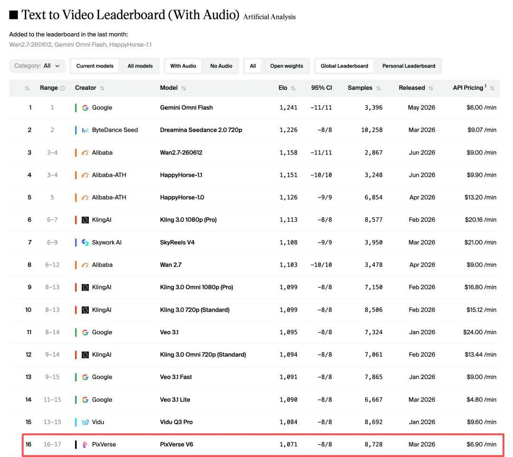Filter by Open weights

[286, 66]
